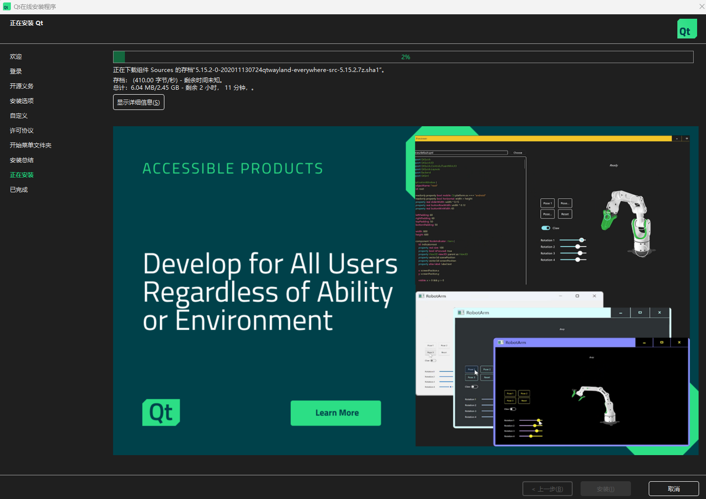Click the purple RobotArm window in banner

click(591, 392)
